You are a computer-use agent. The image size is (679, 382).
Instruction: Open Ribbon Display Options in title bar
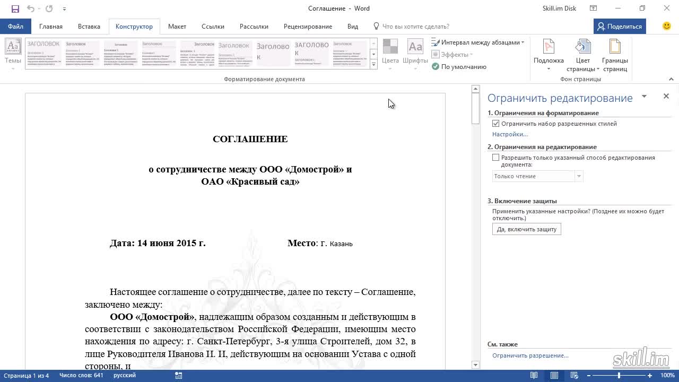tap(593, 8)
